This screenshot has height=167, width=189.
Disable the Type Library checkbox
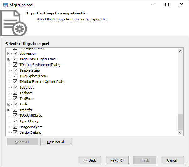pos(15,121)
